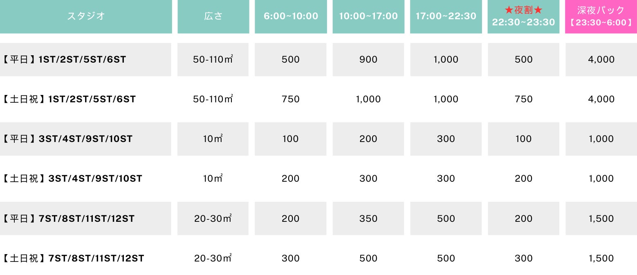Click the 【土日祝】1ST/2ST/5ST/6ST row label
This screenshot has height=275, width=637.
pyautogui.click(x=69, y=99)
